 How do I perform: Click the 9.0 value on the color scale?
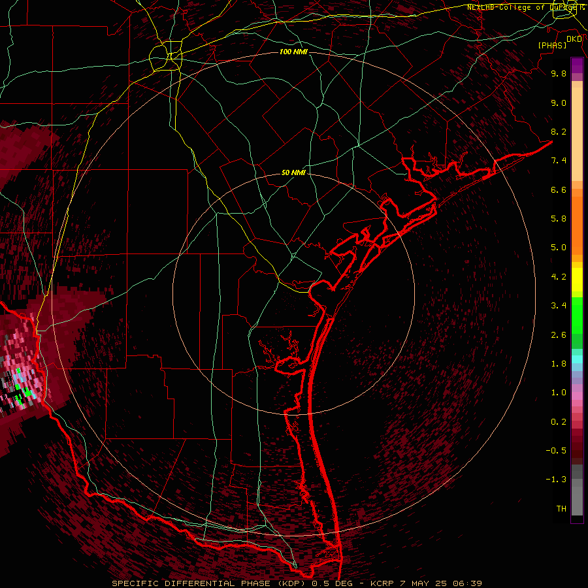click(559, 103)
